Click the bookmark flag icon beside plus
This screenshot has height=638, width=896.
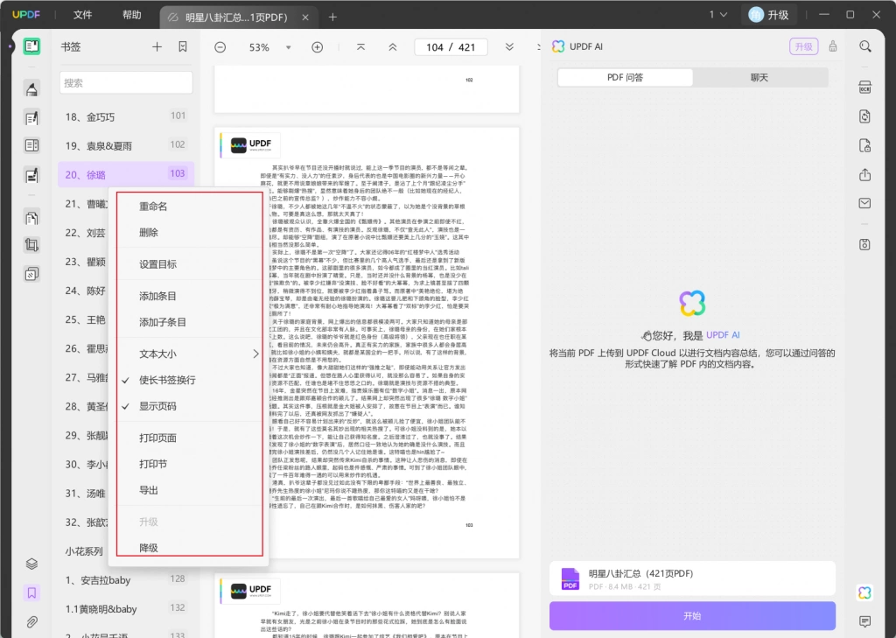(182, 47)
